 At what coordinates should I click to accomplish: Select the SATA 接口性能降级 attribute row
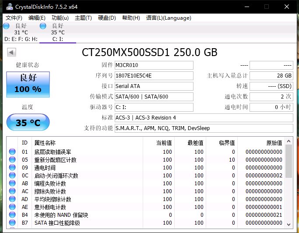(146, 223)
